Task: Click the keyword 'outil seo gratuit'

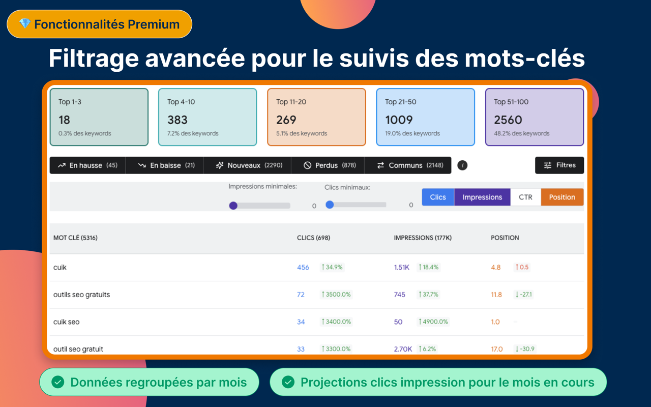Action: [78, 349]
